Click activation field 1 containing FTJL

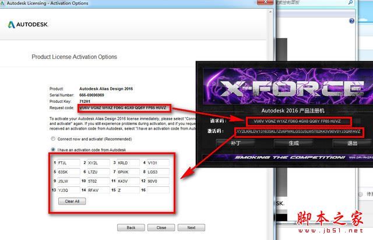click(x=69, y=163)
